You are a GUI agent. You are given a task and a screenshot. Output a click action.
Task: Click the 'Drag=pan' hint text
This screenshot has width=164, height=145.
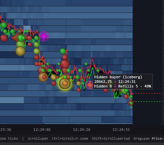point(142,139)
